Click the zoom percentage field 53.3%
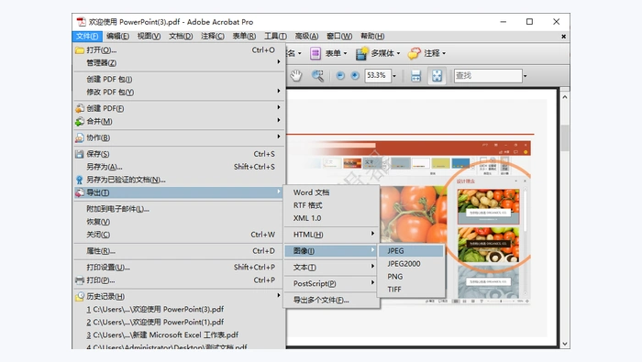This screenshot has width=642, height=362. [x=378, y=76]
